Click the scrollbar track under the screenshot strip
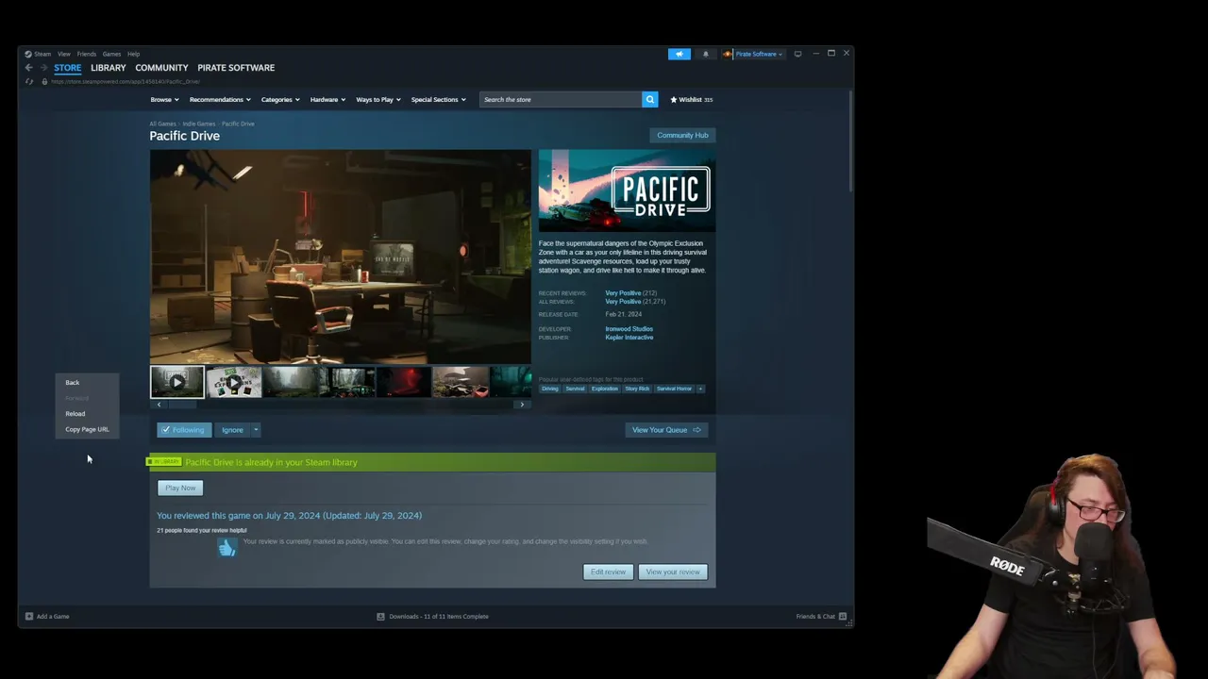The image size is (1208, 679). [x=340, y=405]
